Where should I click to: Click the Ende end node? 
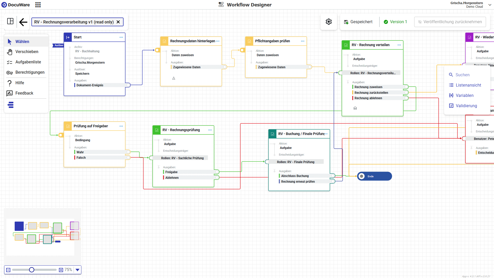click(374, 176)
